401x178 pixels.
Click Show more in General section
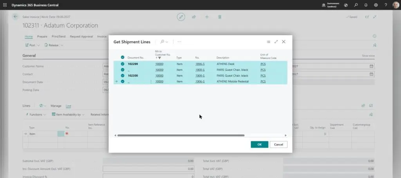pyautogui.click(x=368, y=55)
